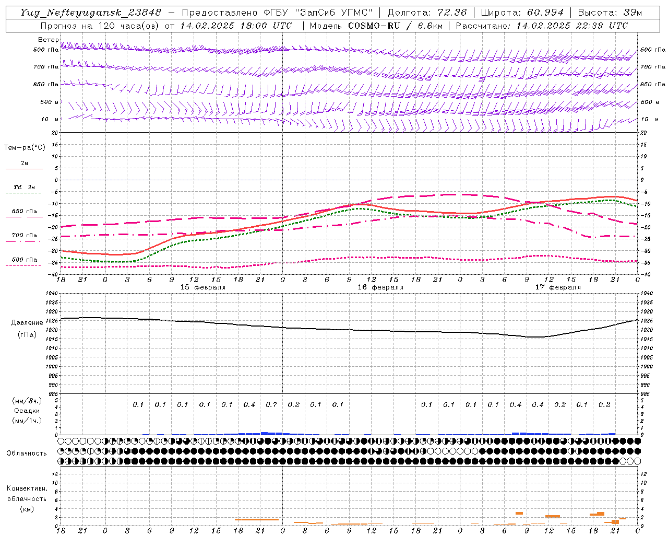Click the 0.7 precipitation value
This screenshot has height=535, width=668.
pyautogui.click(x=271, y=404)
